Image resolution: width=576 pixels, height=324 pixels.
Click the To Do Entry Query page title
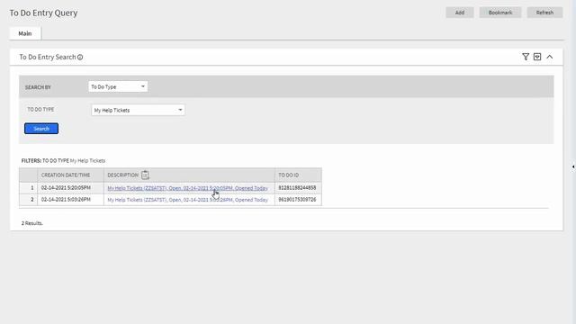(43, 13)
